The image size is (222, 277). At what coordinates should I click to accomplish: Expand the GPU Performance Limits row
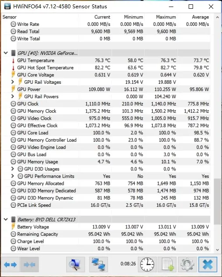click(x=12, y=176)
